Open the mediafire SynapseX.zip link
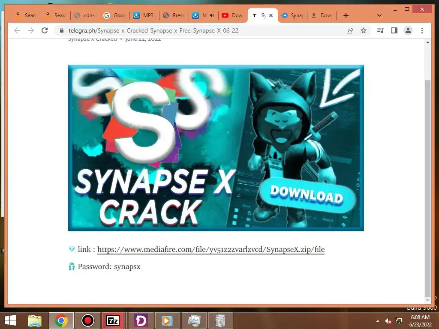This screenshot has height=329, width=439. point(211,249)
